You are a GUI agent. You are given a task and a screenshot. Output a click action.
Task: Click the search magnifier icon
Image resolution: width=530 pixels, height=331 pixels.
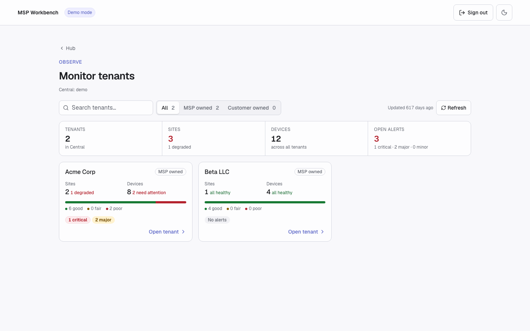pyautogui.click(x=66, y=108)
